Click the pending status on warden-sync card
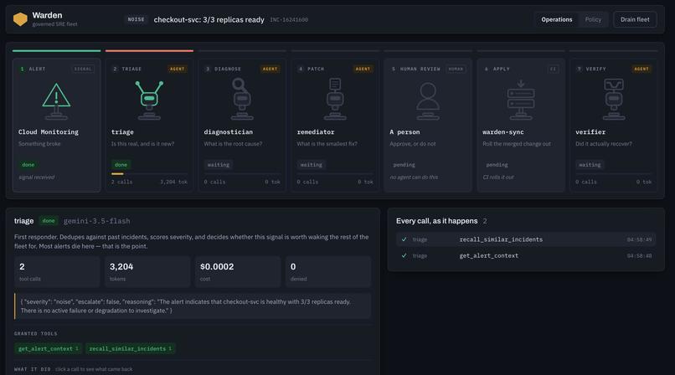Viewport: 675px width, 375px height. (x=497, y=165)
